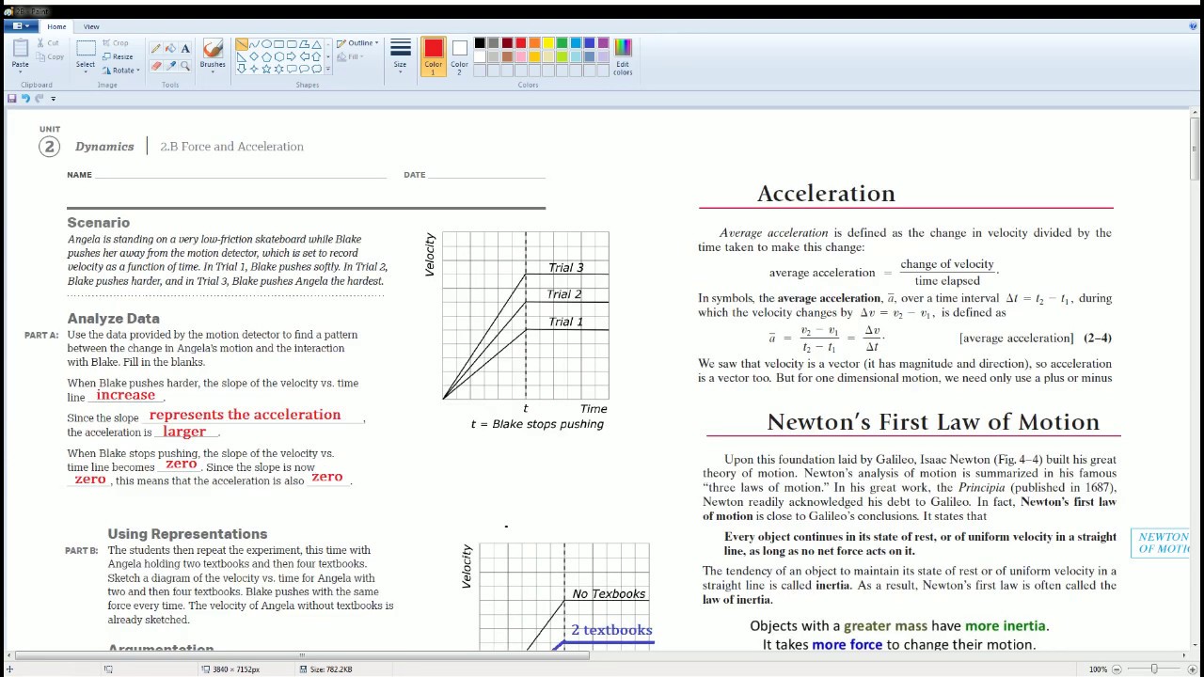The width and height of the screenshot is (1204, 677).
Task: Open the Rotate dropdown
Action: 120,70
